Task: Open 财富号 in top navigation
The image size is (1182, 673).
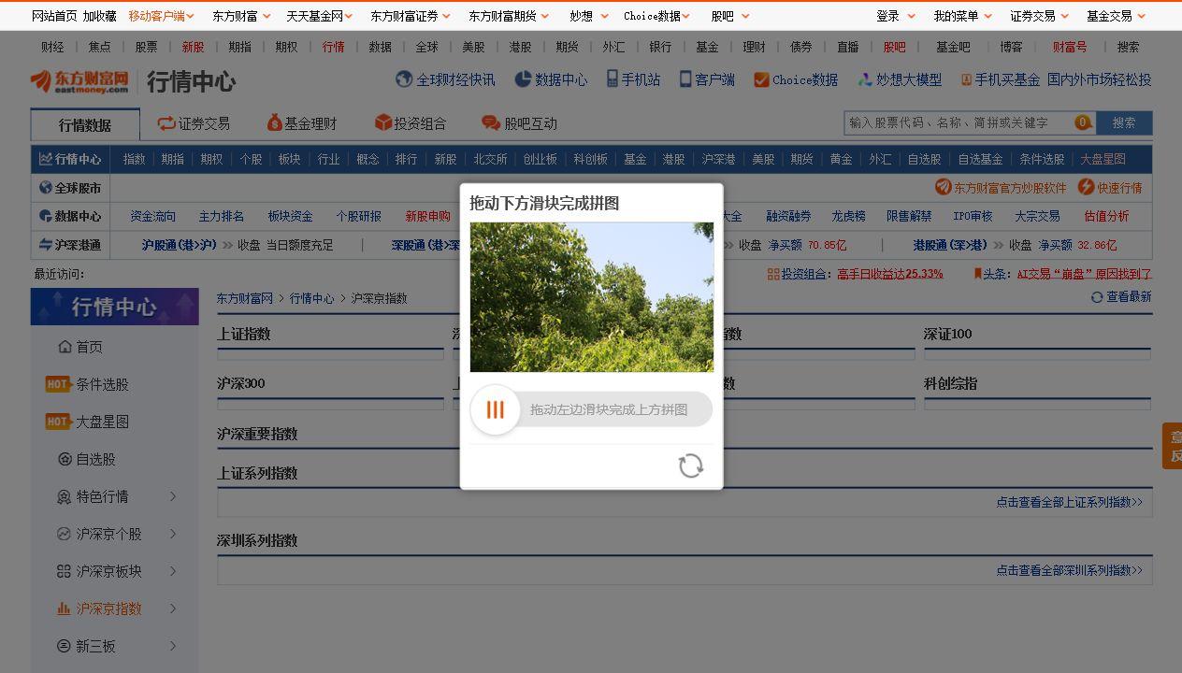Action: (x=1070, y=47)
